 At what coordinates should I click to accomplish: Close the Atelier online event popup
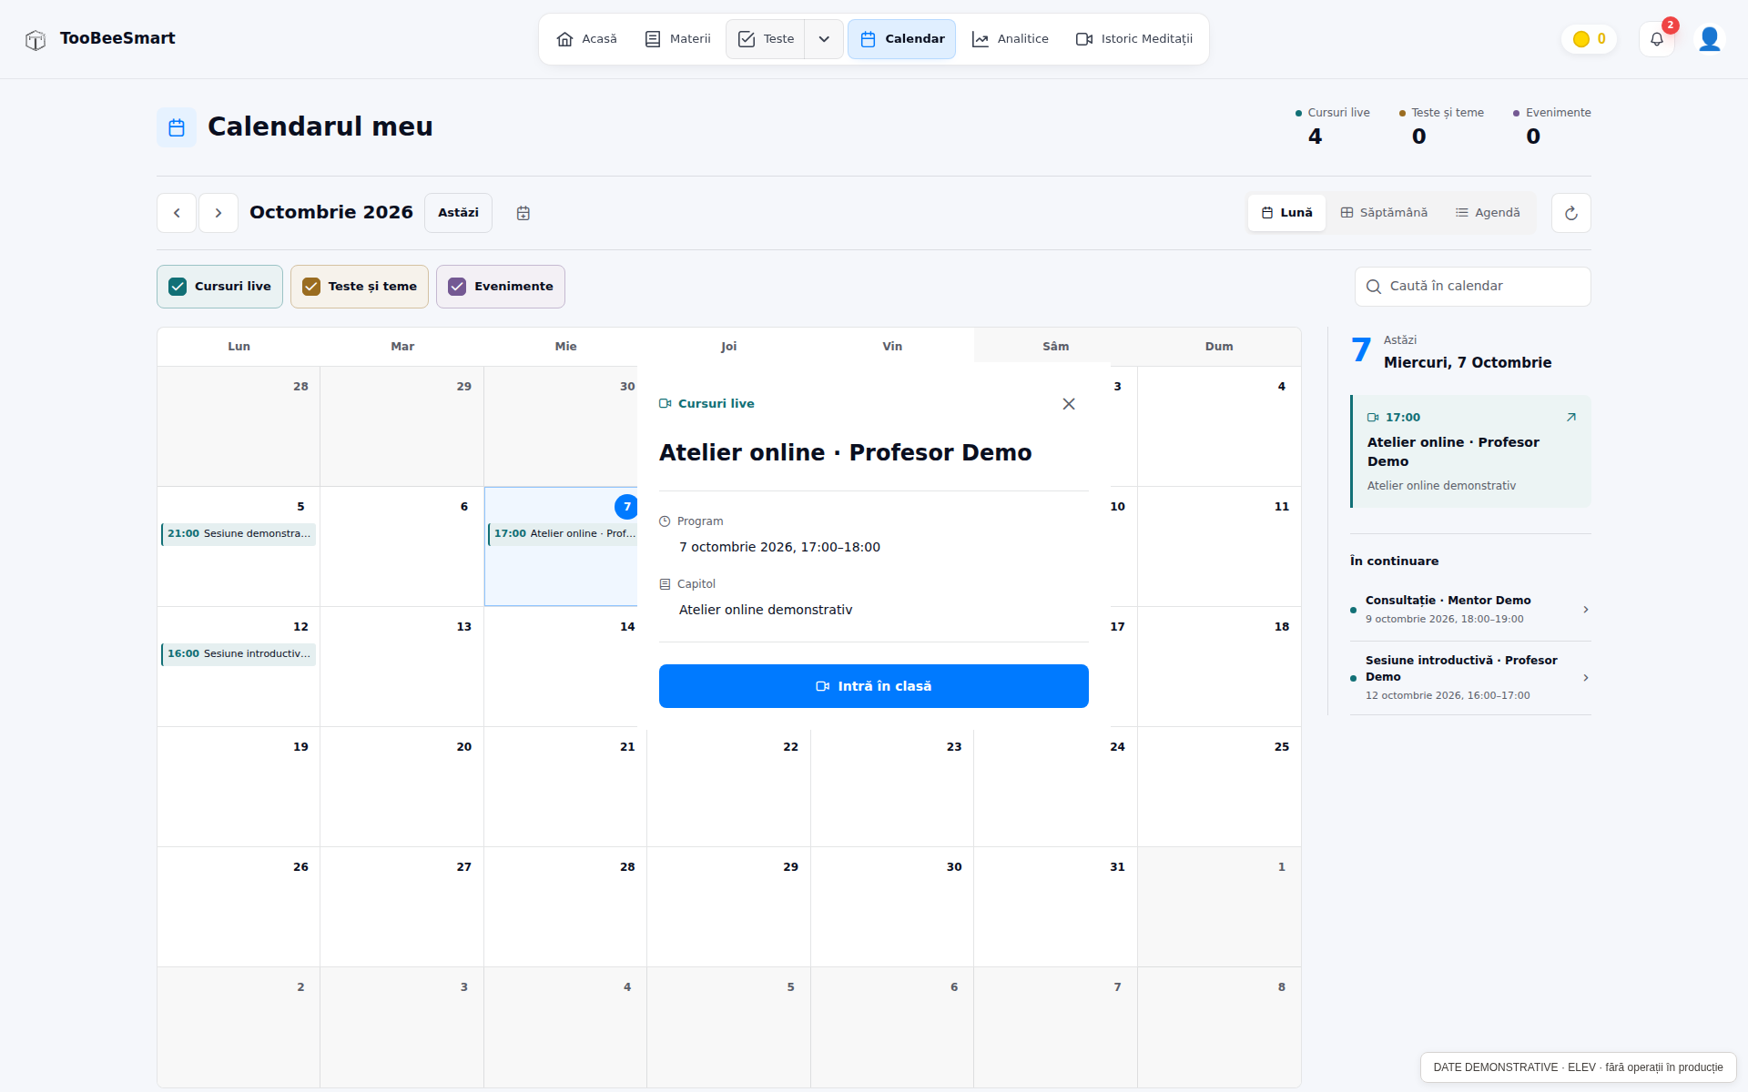(x=1069, y=404)
